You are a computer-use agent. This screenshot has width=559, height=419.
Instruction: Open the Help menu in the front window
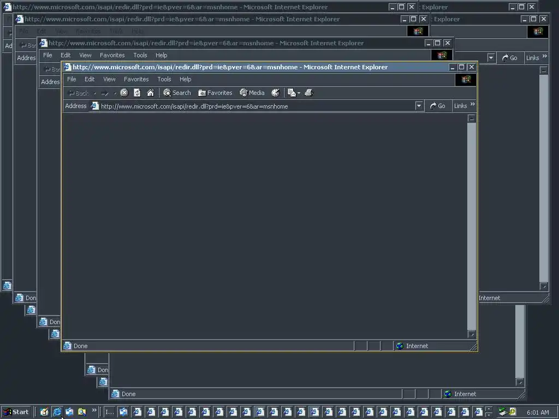(x=186, y=79)
